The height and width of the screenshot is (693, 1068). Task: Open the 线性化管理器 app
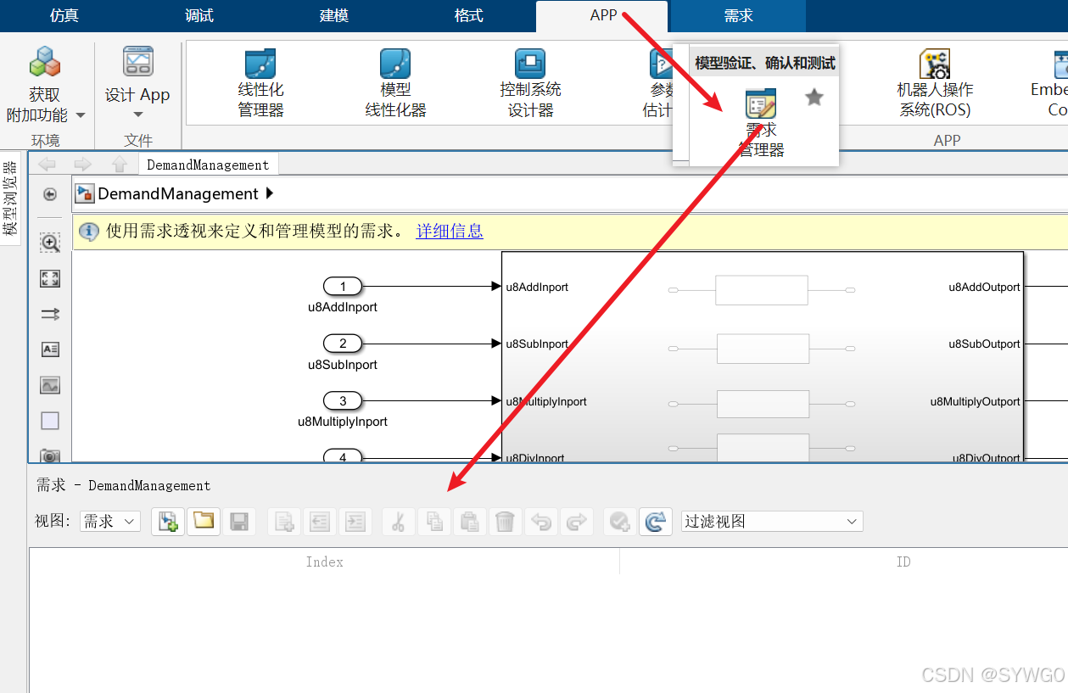[260, 83]
